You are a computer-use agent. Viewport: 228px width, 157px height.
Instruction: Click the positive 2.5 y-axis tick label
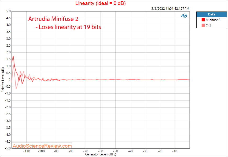pyautogui.click(x=8, y=46)
